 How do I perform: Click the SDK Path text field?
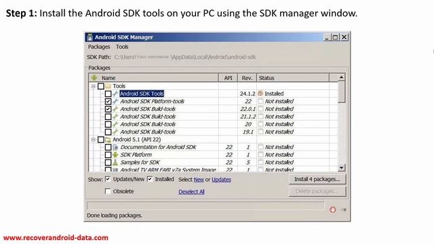click(185, 57)
